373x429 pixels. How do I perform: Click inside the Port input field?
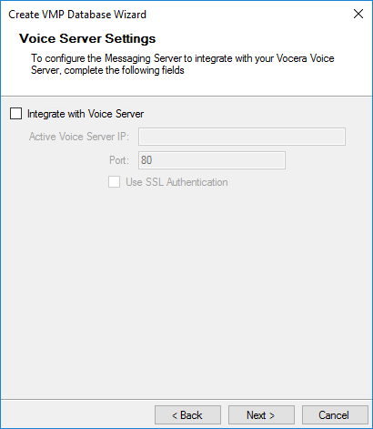tap(212, 160)
